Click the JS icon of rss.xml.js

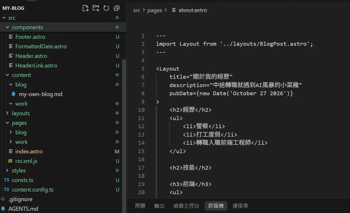pos(10,161)
